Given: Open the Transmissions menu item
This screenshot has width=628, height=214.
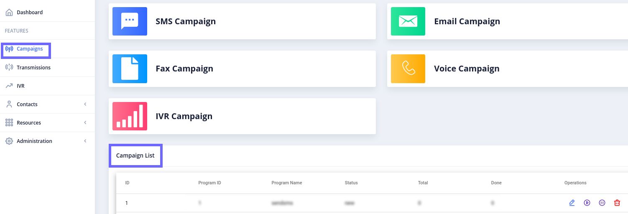Looking at the screenshot, I should pyautogui.click(x=33, y=67).
